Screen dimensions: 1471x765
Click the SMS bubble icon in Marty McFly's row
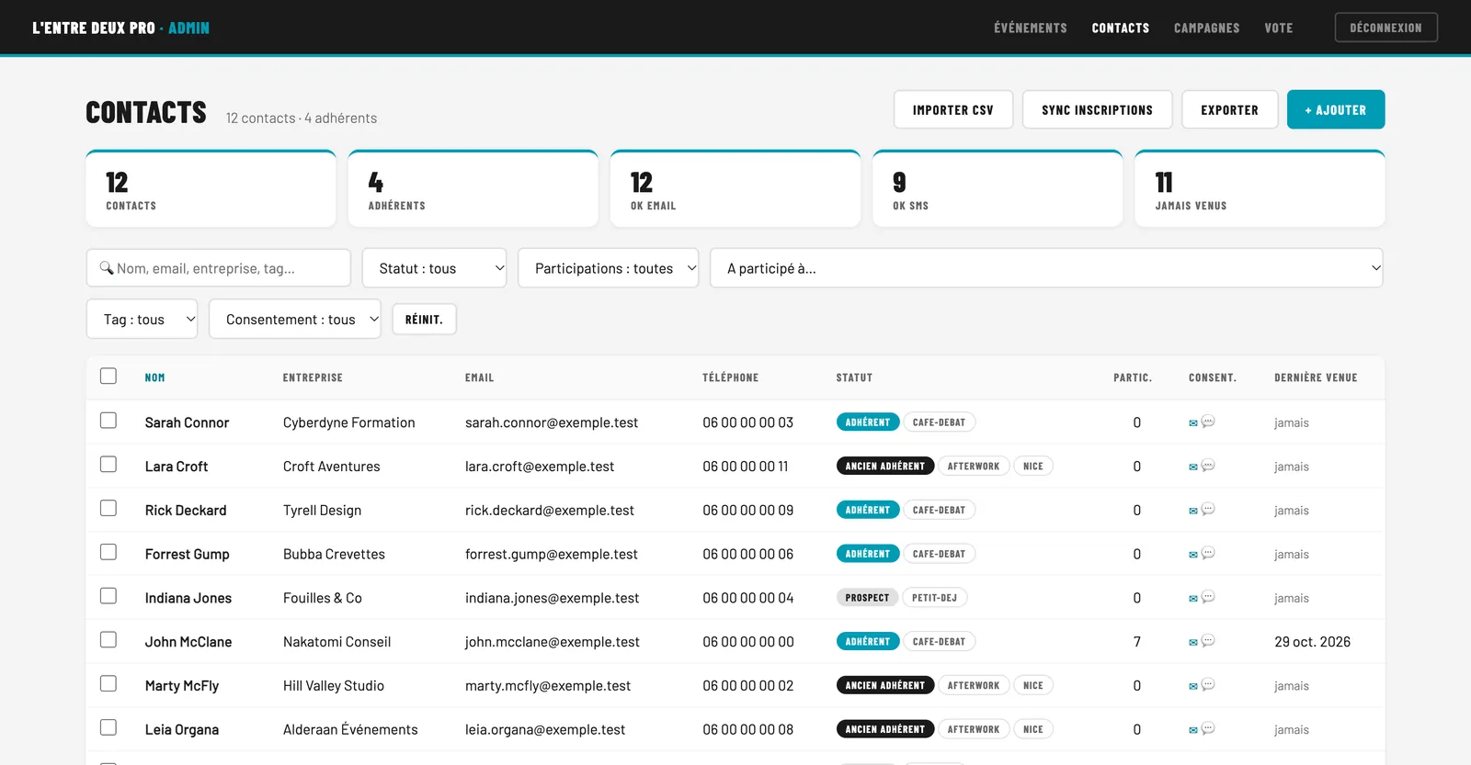click(1208, 684)
